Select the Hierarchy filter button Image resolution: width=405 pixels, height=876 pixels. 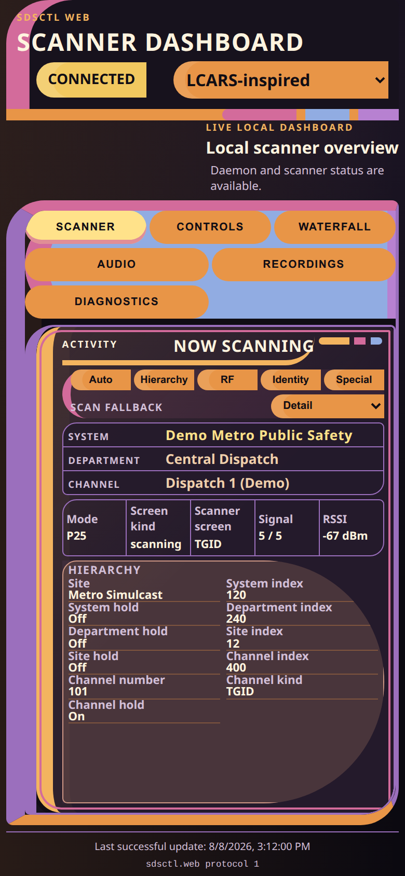(x=164, y=379)
